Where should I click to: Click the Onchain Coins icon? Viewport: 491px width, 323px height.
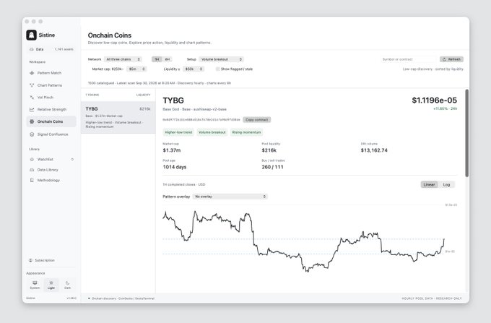point(32,121)
